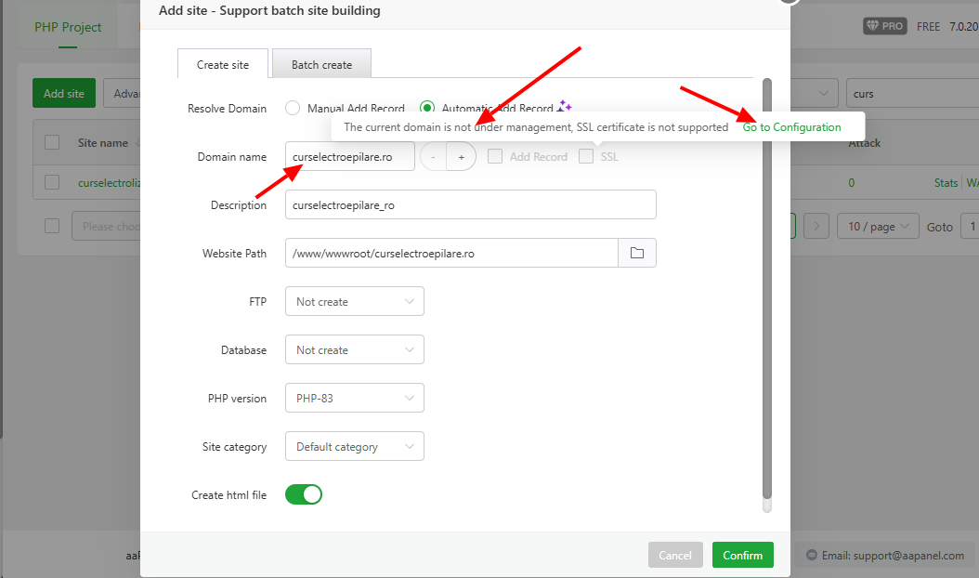Click the Description input field
The width and height of the screenshot is (979, 578).
[470, 204]
